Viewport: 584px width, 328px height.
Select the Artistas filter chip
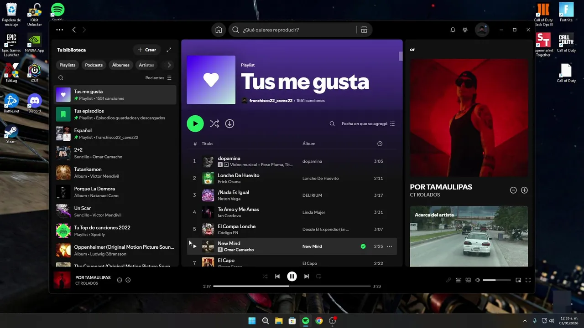coord(146,65)
